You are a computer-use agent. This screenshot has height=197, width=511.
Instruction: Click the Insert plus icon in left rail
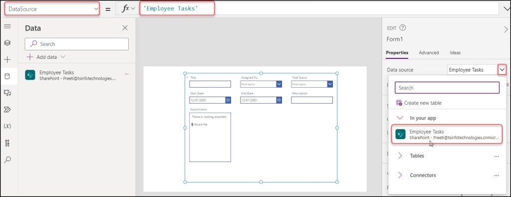7,59
